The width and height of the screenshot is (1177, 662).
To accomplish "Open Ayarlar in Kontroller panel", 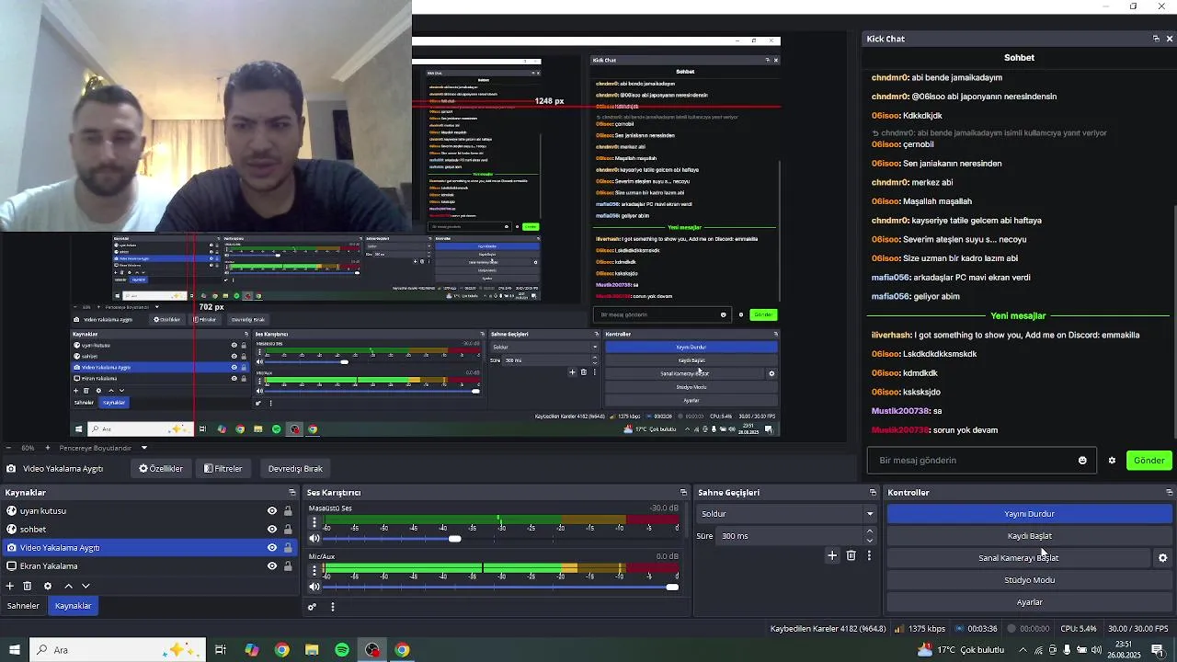I will (1030, 602).
